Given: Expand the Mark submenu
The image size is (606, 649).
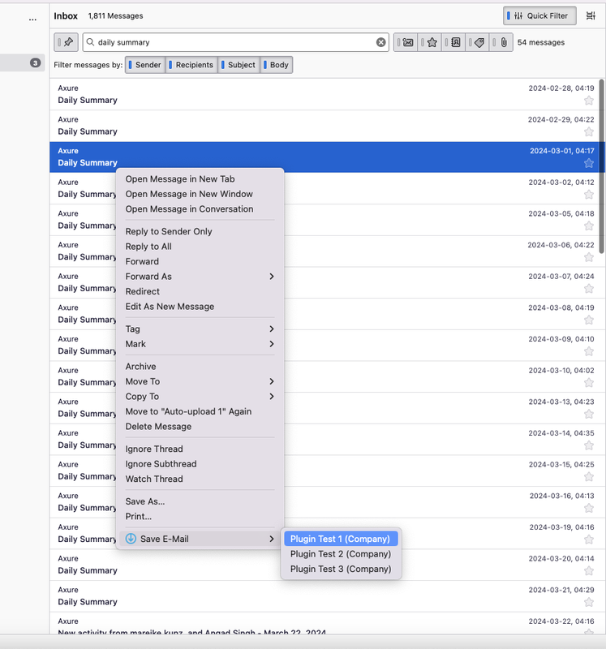Looking at the screenshot, I should (x=200, y=344).
